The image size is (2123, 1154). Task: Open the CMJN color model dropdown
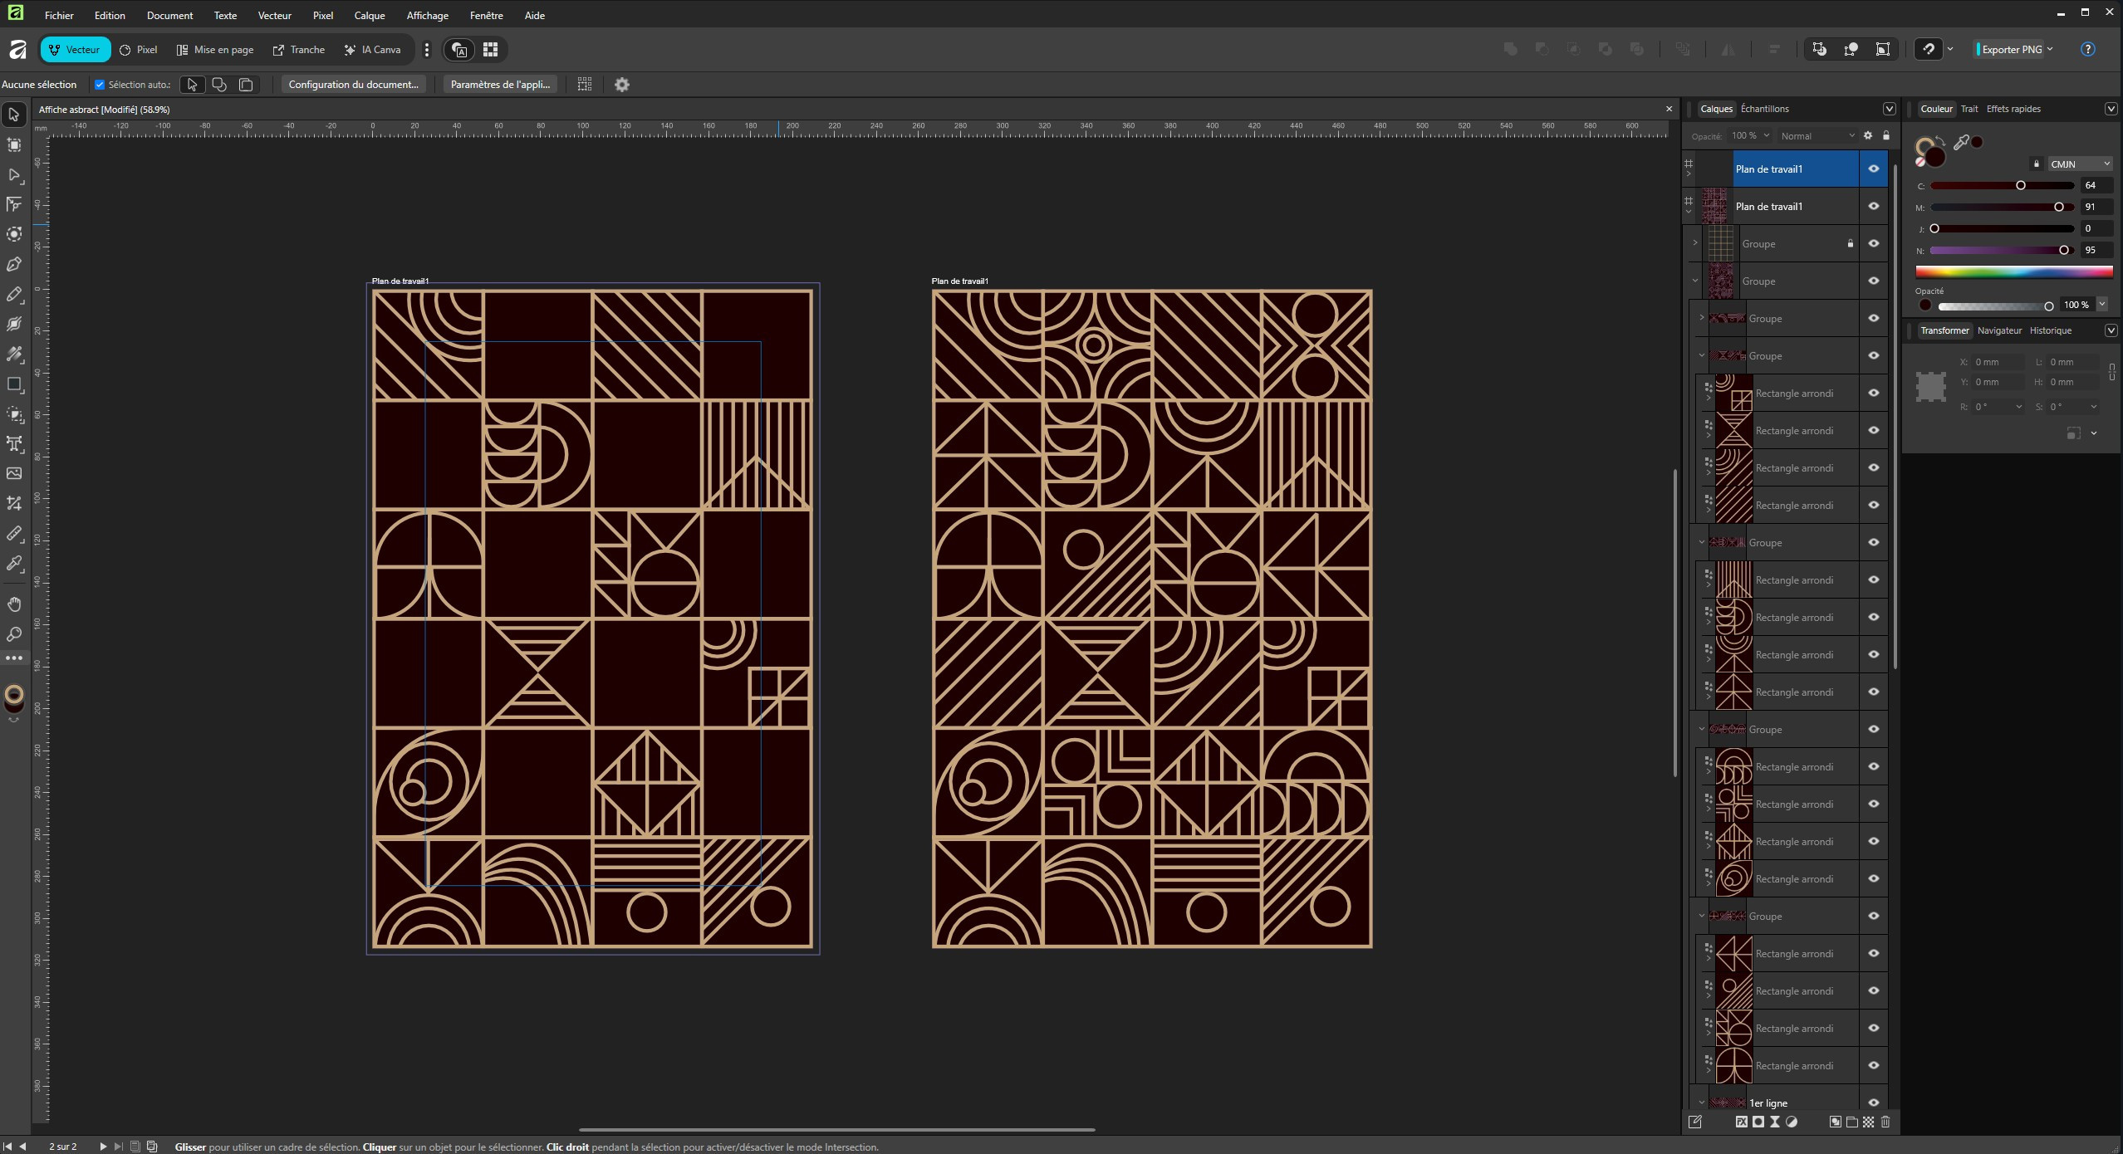point(2079,164)
